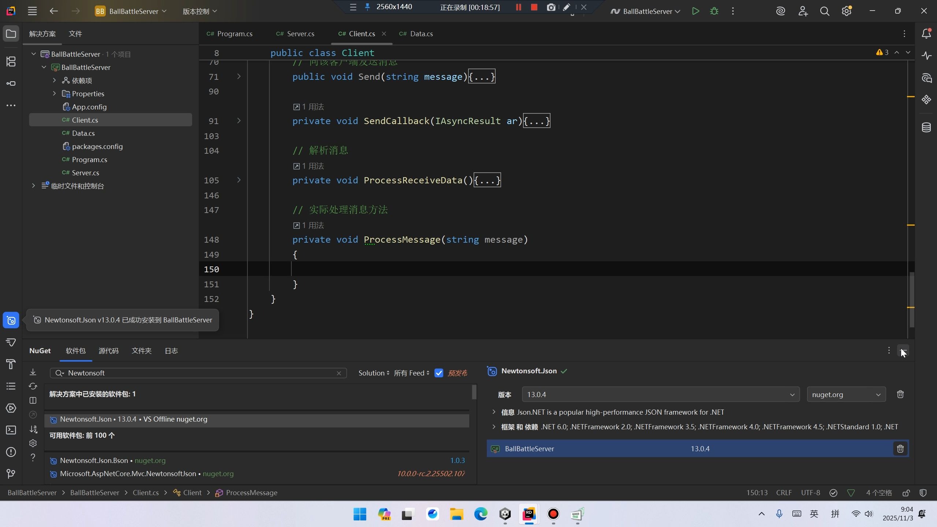The height and width of the screenshot is (527, 937).
Task: Open the Terminal tool window icon
Action: click(11, 430)
